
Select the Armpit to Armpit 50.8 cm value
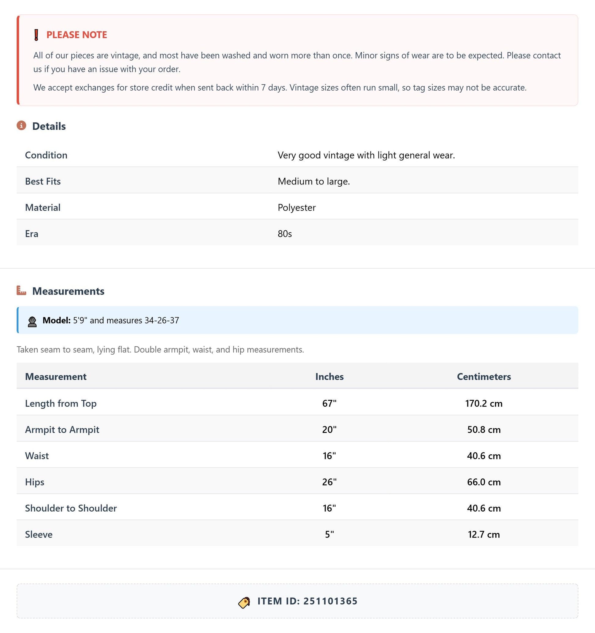(x=484, y=430)
